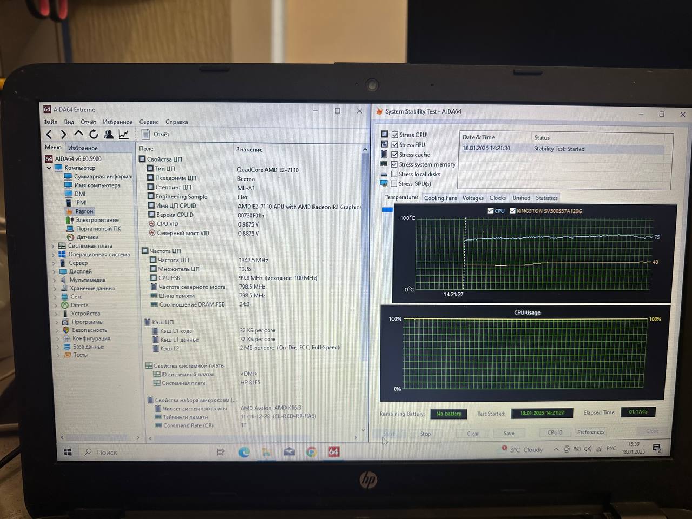692x519 pixels.
Task: Uncheck the Stress CPU checkbox
Action: pos(395,135)
